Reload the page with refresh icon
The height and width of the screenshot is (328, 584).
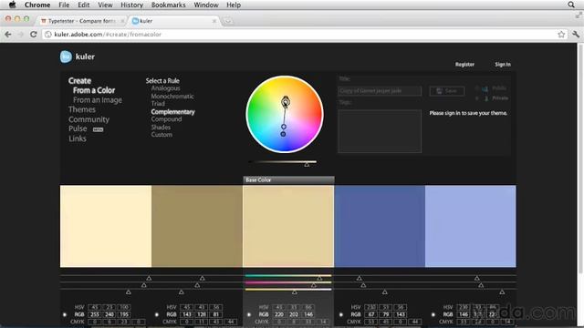(34, 35)
